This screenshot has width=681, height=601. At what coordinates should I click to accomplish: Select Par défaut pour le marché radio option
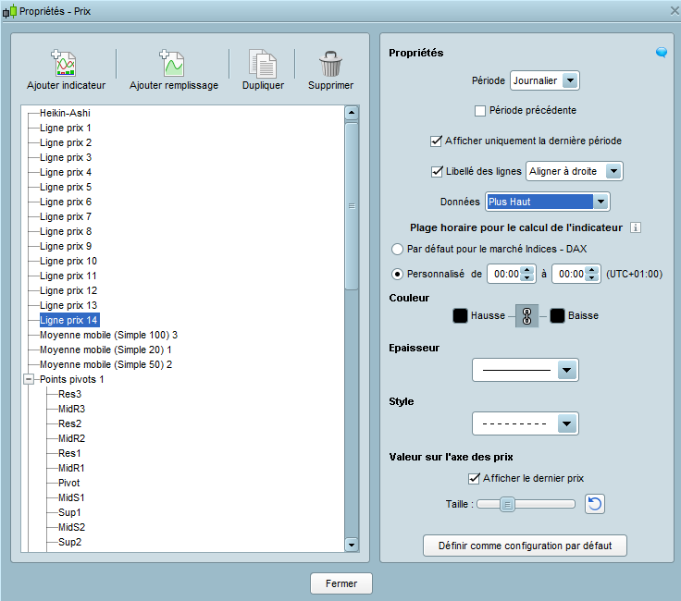tap(398, 250)
